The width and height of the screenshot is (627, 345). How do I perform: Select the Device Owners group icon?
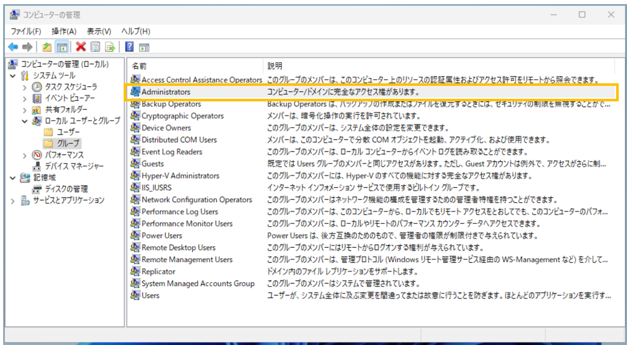(135, 128)
